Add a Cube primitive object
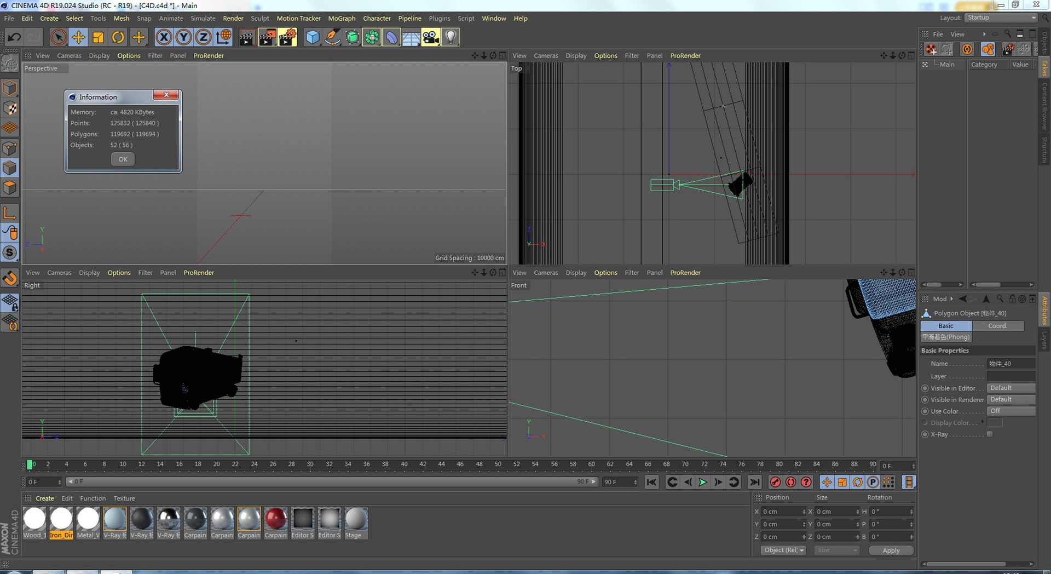Viewport: 1051px width, 574px height. pos(313,37)
